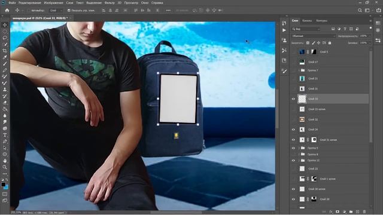This screenshot has width=383, height=215.
Task: Open the auto-select Слой dropdown
Action: click(x=56, y=11)
